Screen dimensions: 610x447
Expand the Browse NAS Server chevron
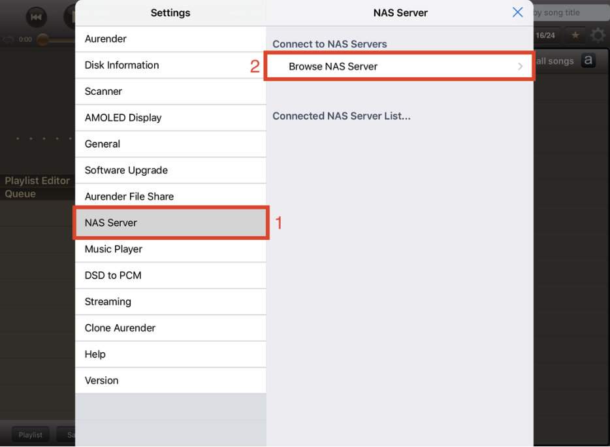pos(520,67)
